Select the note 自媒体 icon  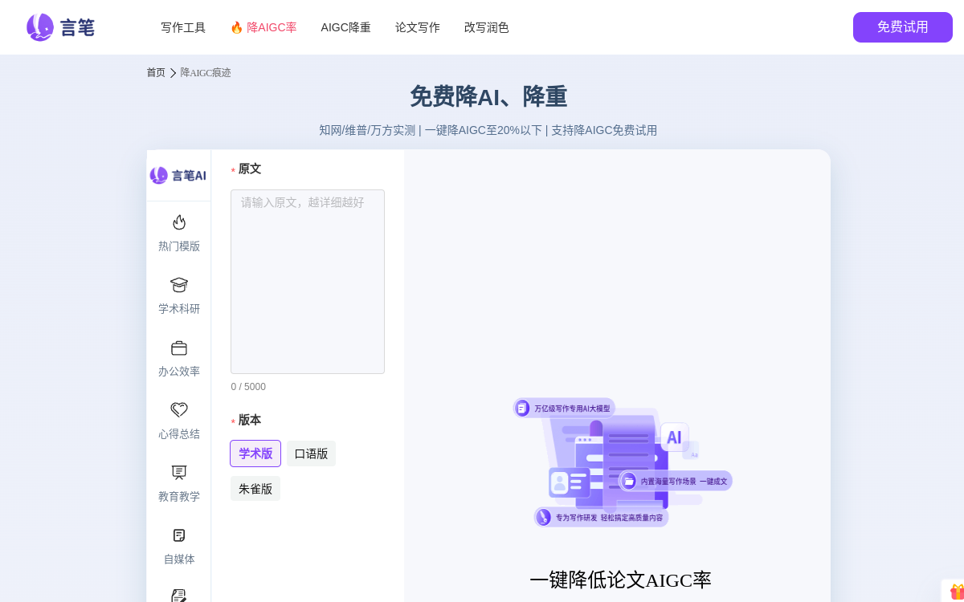point(179,535)
